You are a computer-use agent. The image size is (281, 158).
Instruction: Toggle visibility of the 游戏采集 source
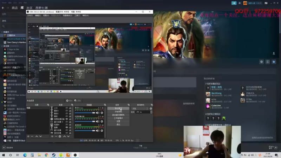click(x=67, y=133)
